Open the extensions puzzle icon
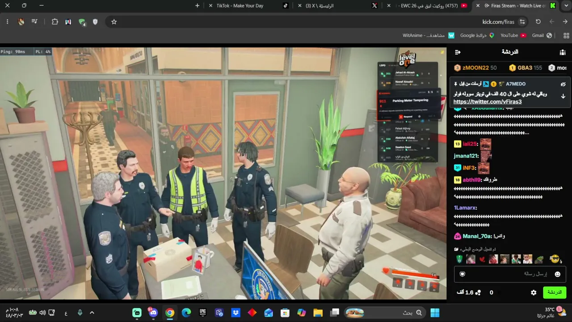This screenshot has height=322, width=572. [x=55, y=21]
